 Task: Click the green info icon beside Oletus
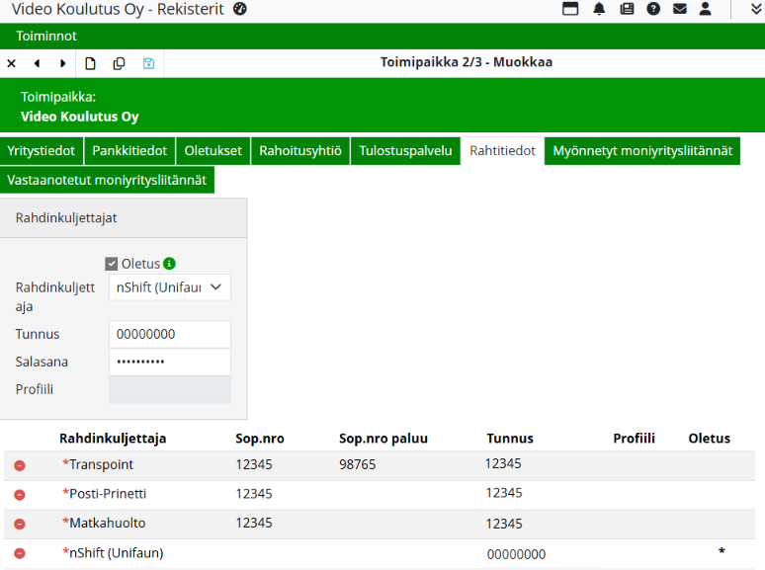click(169, 264)
